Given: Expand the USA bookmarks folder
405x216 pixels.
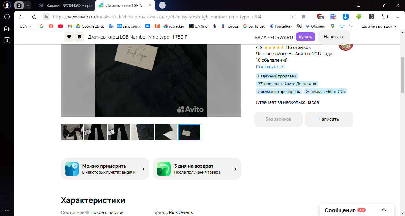Looking at the screenshot, I should (x=26, y=26).
